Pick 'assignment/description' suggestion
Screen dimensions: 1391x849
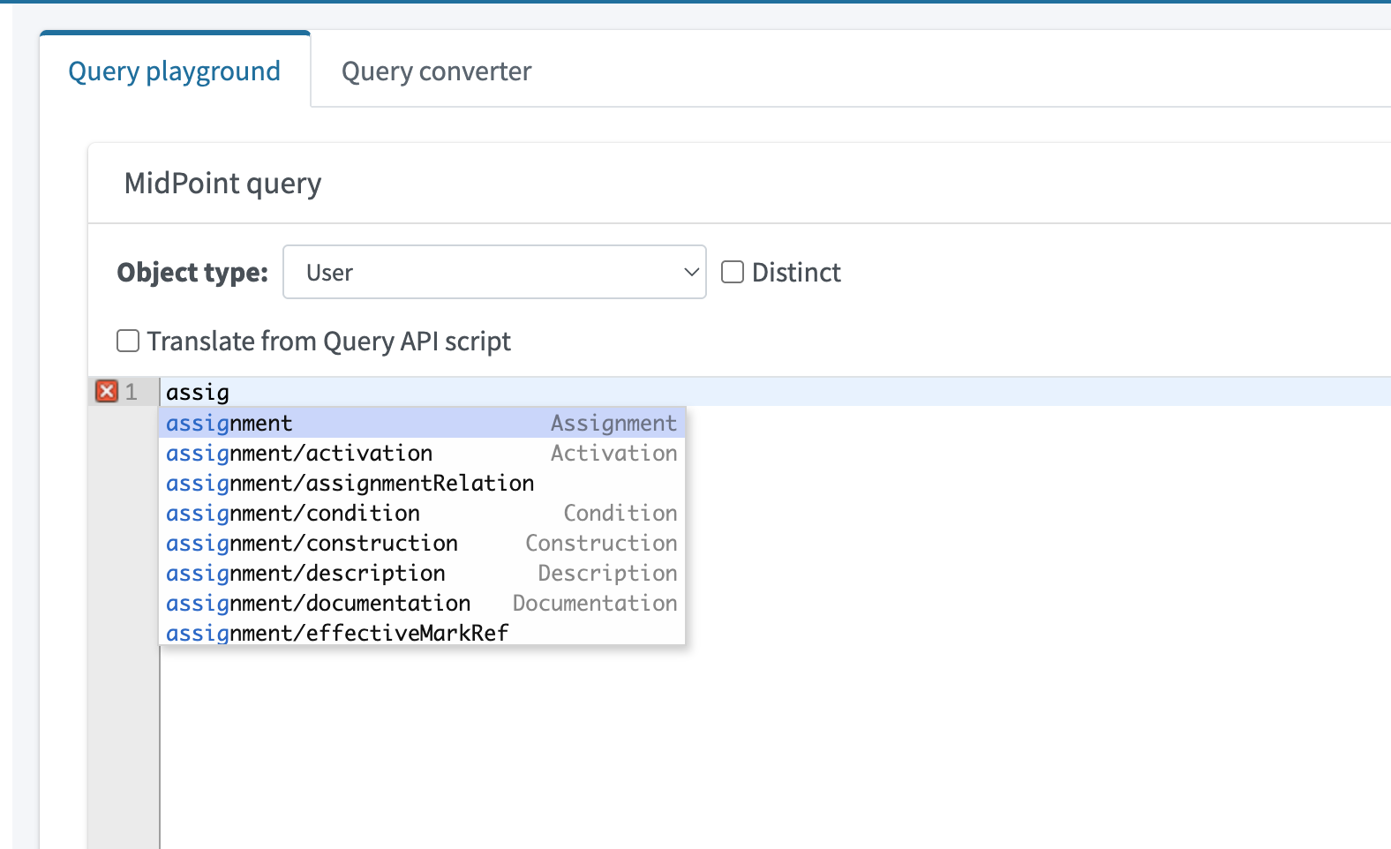tap(422, 573)
